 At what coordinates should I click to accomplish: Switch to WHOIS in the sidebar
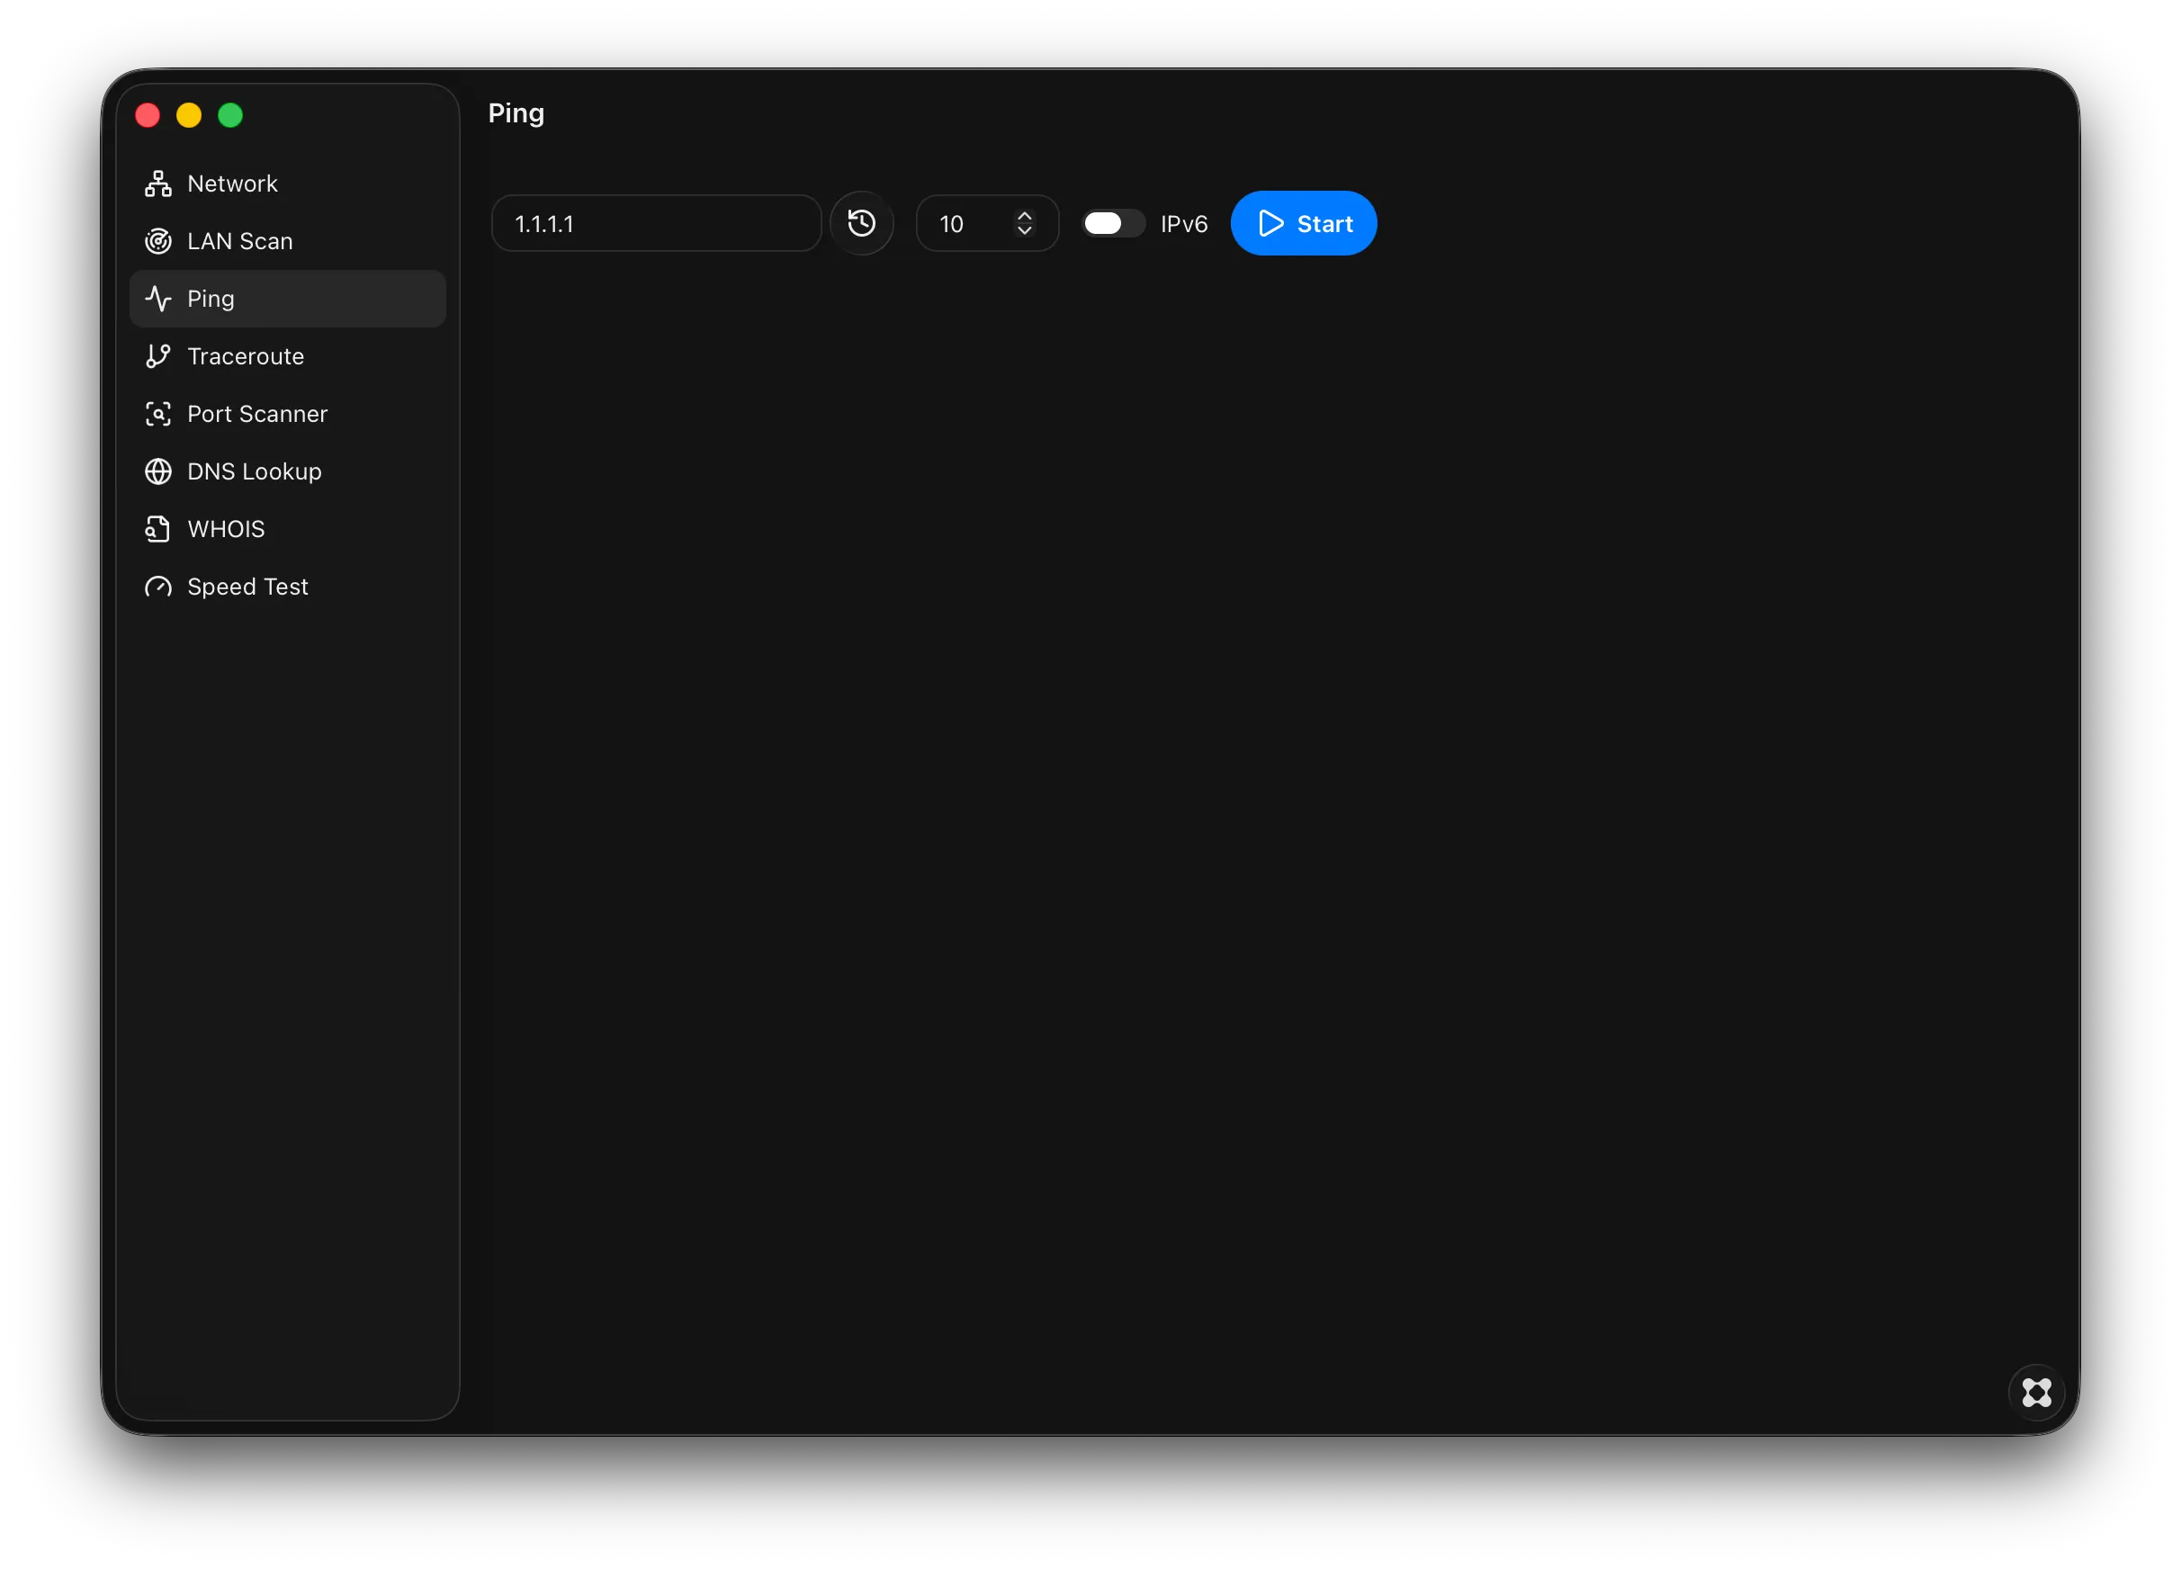(288, 530)
